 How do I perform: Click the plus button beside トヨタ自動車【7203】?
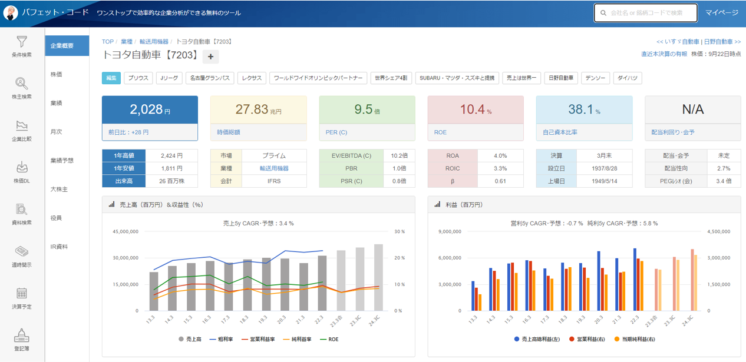[x=211, y=57]
